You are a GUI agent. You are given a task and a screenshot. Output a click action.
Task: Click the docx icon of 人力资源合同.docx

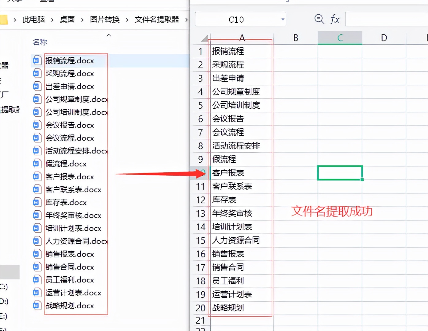pos(36,241)
